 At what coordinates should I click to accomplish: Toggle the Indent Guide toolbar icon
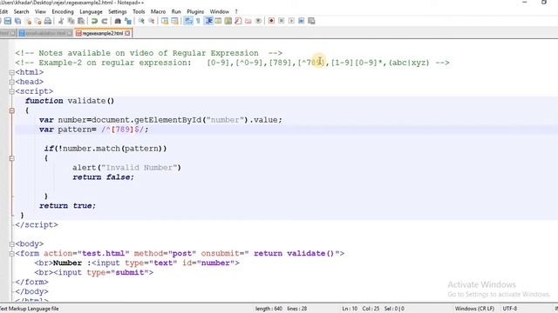pyautogui.click(x=208, y=21)
